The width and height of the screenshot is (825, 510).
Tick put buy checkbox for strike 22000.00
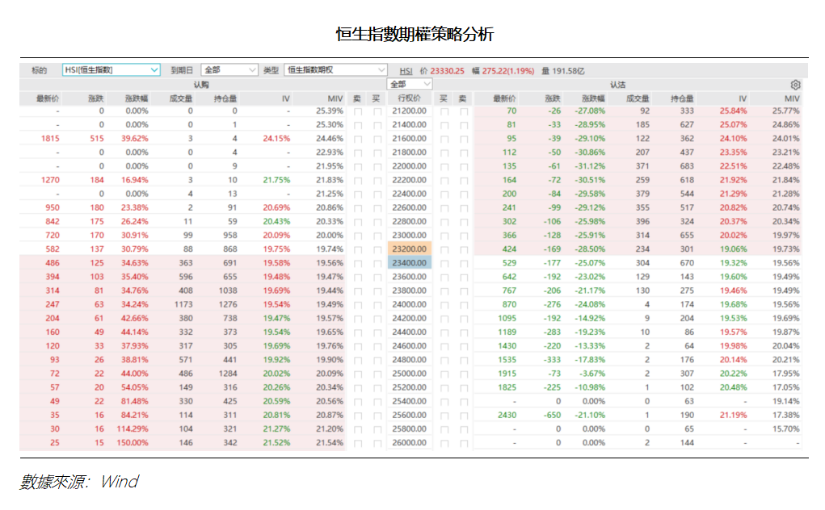click(x=444, y=166)
